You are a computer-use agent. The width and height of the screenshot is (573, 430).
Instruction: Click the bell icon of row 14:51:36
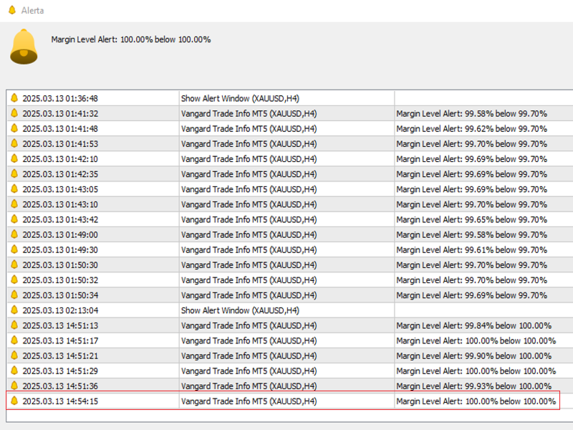click(14, 386)
